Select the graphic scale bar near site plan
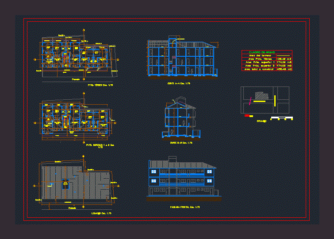This screenshot has width=334, height=239. coord(281,118)
